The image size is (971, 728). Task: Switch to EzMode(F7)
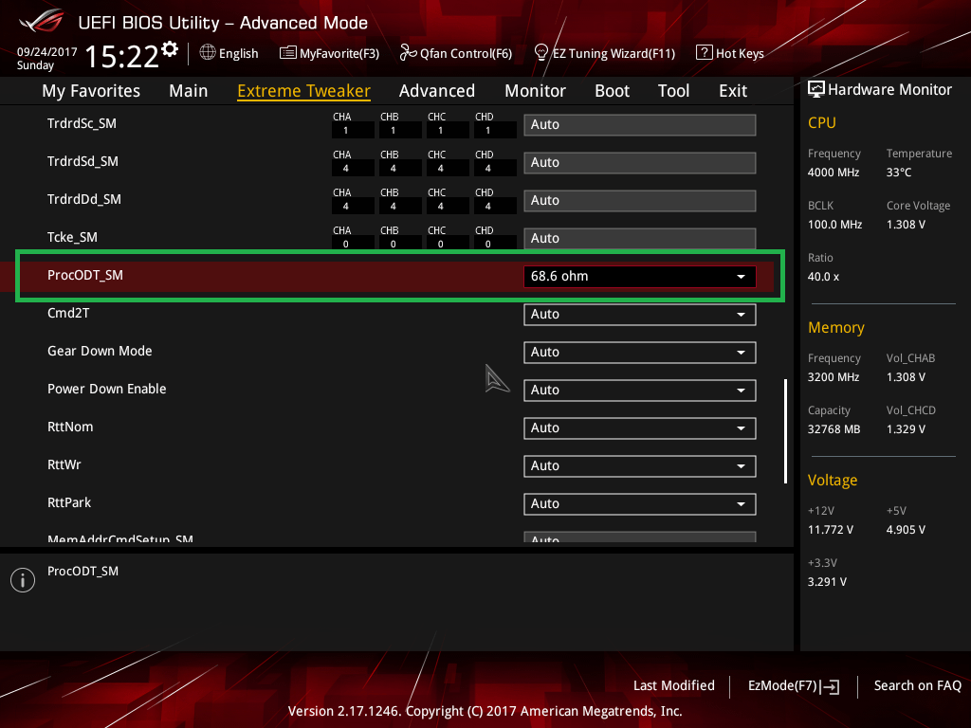coord(794,686)
